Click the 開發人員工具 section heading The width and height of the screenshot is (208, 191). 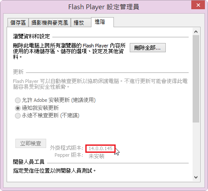click(29, 162)
